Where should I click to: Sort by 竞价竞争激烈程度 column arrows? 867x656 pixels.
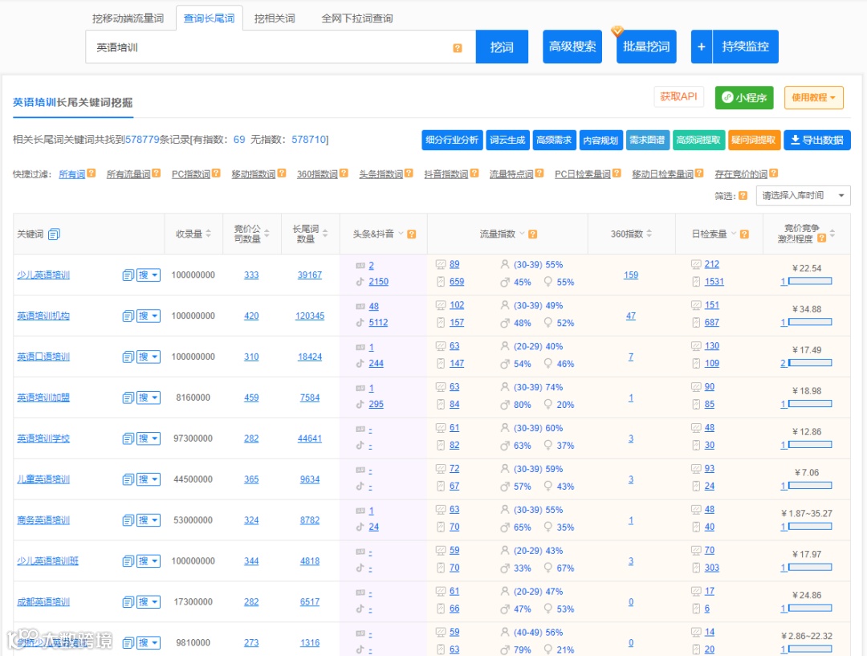(832, 234)
